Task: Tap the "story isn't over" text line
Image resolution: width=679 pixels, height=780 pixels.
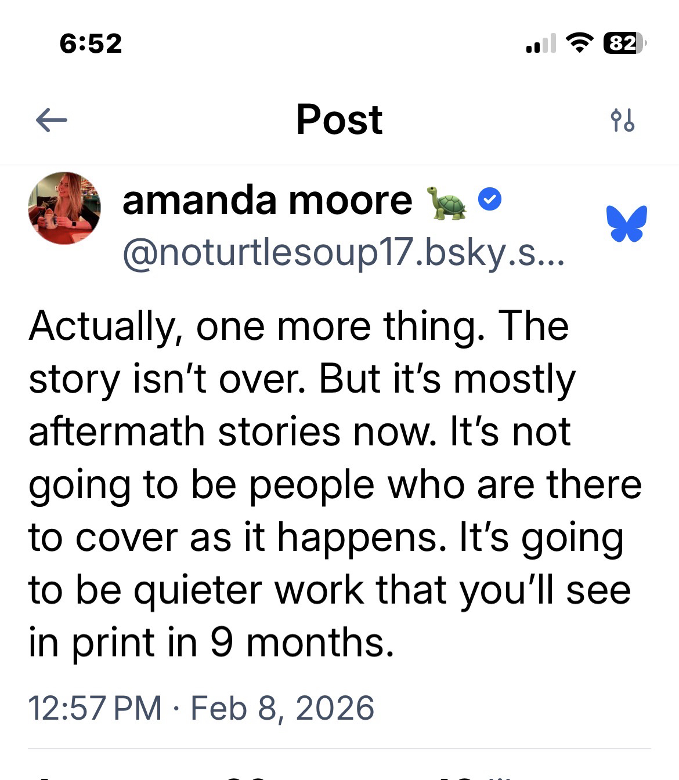Action: pos(302,379)
